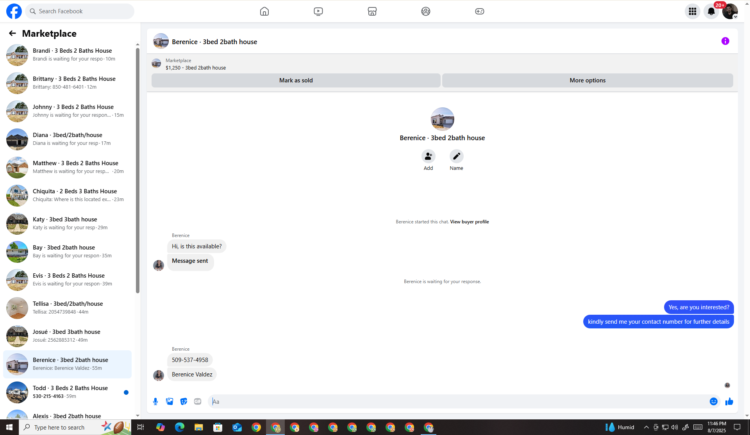Open conversation information icon
Image resolution: width=750 pixels, height=435 pixels.
(725, 41)
